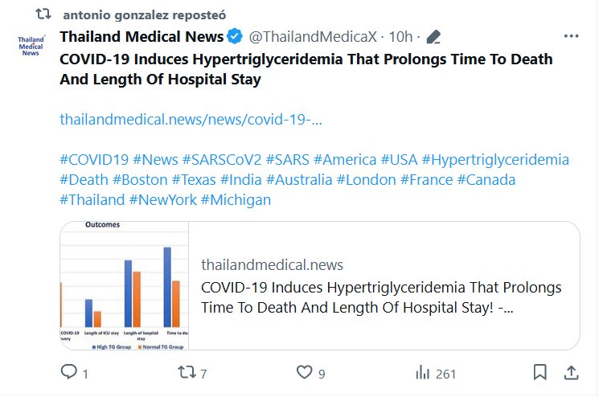Open the Thailand Medical News display name
Viewport: 603px width, 397px height.
(x=142, y=37)
